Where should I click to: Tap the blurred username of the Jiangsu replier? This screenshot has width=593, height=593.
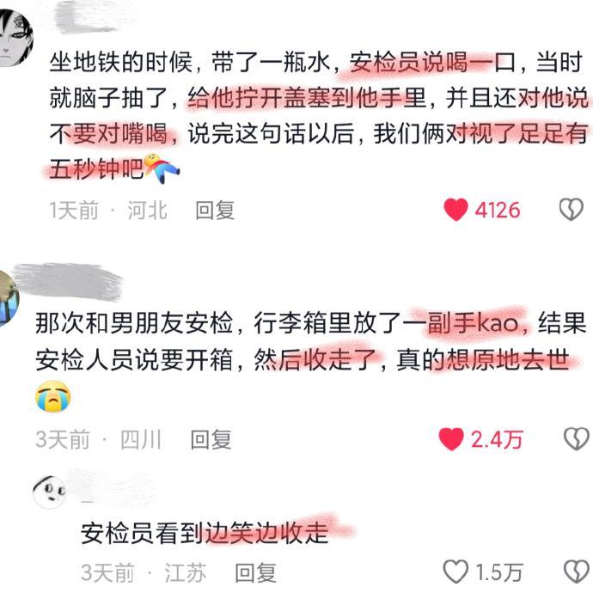[x=113, y=486]
